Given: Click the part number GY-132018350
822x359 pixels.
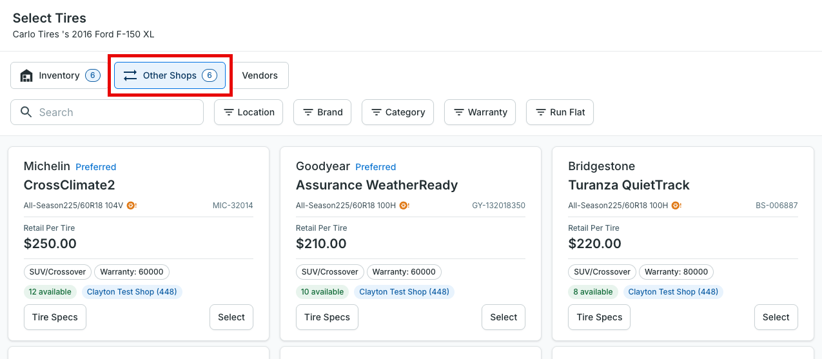Looking at the screenshot, I should tap(498, 206).
